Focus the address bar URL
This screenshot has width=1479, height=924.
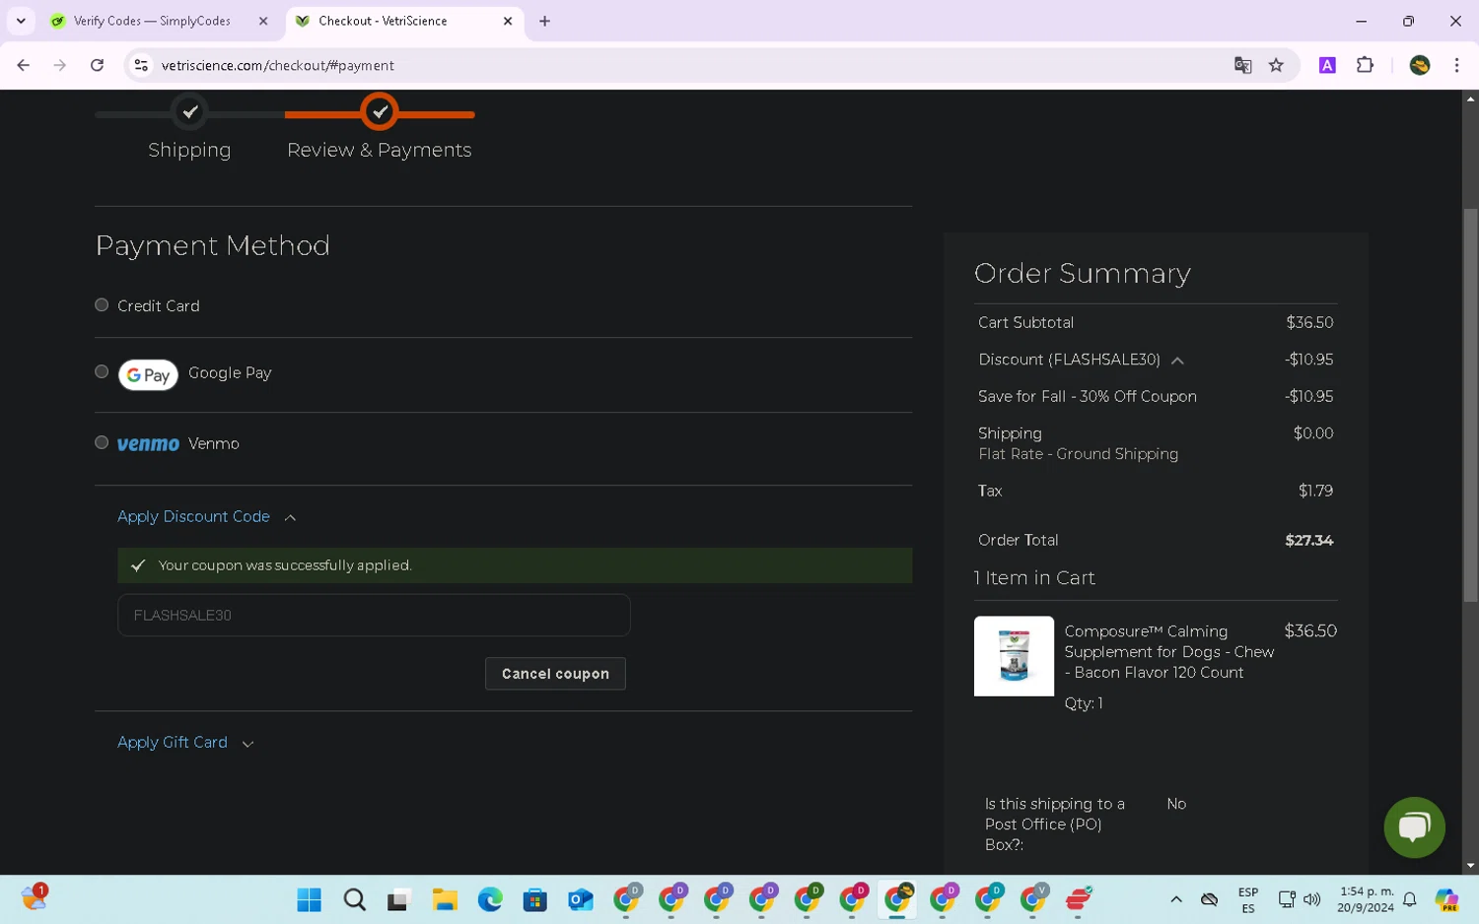(x=278, y=66)
